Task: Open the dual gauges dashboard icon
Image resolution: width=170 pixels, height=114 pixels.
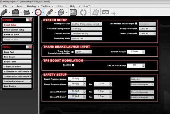Action: click(x=106, y=12)
